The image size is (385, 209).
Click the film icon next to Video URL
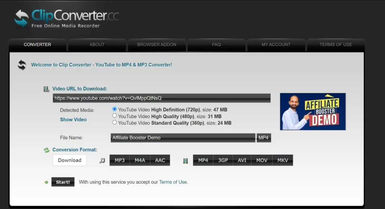click(46, 89)
